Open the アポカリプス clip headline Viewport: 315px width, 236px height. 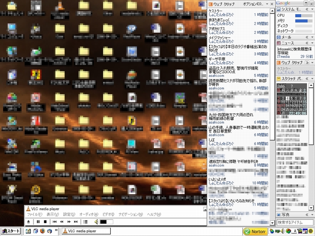(x=217, y=29)
